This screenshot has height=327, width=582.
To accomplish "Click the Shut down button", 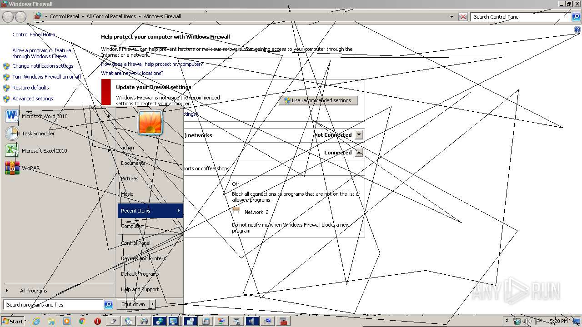I will pos(133,304).
